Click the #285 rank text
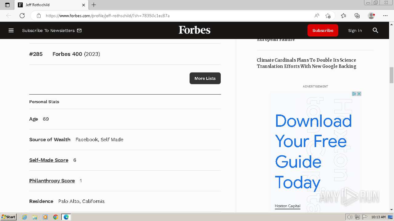This screenshot has height=221, width=394. pyautogui.click(x=36, y=54)
